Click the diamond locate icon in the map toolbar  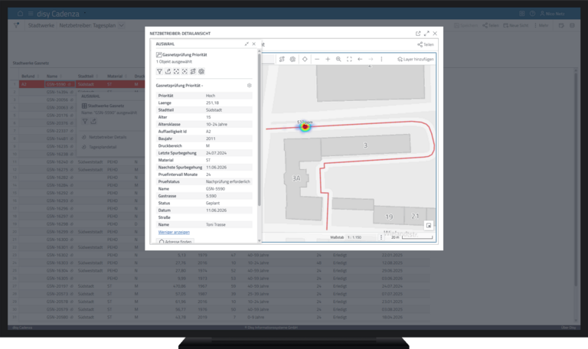[x=305, y=59]
